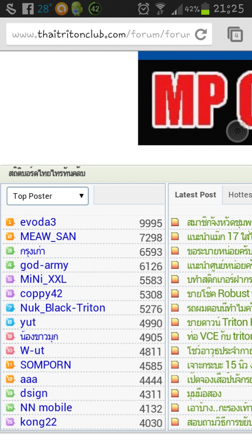Open SOMPORN user profile
Viewport: 252px width, 448px height.
(x=46, y=365)
